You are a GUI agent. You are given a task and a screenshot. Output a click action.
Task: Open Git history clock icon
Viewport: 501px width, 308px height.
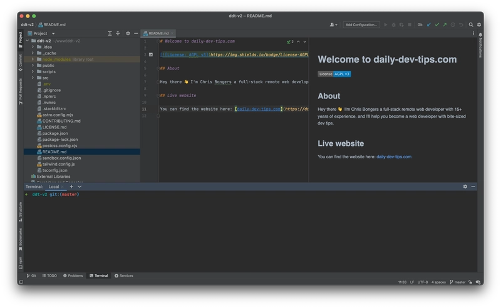[453, 24]
